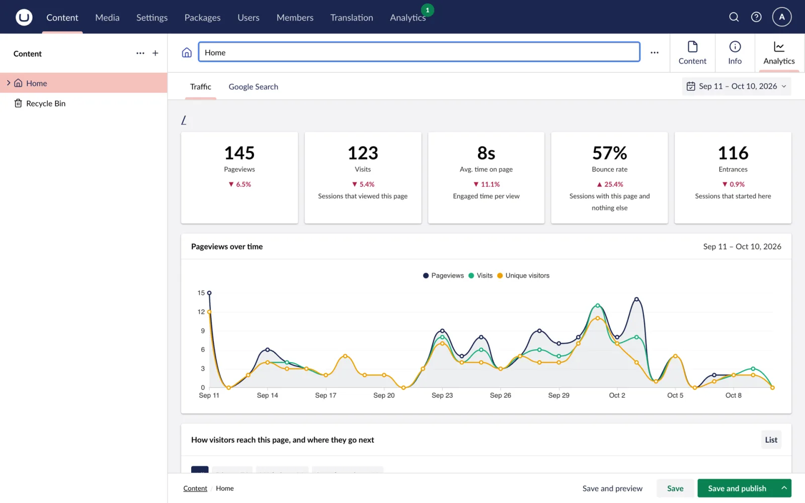
Task: Click the calendar icon in the date range
Action: [691, 87]
